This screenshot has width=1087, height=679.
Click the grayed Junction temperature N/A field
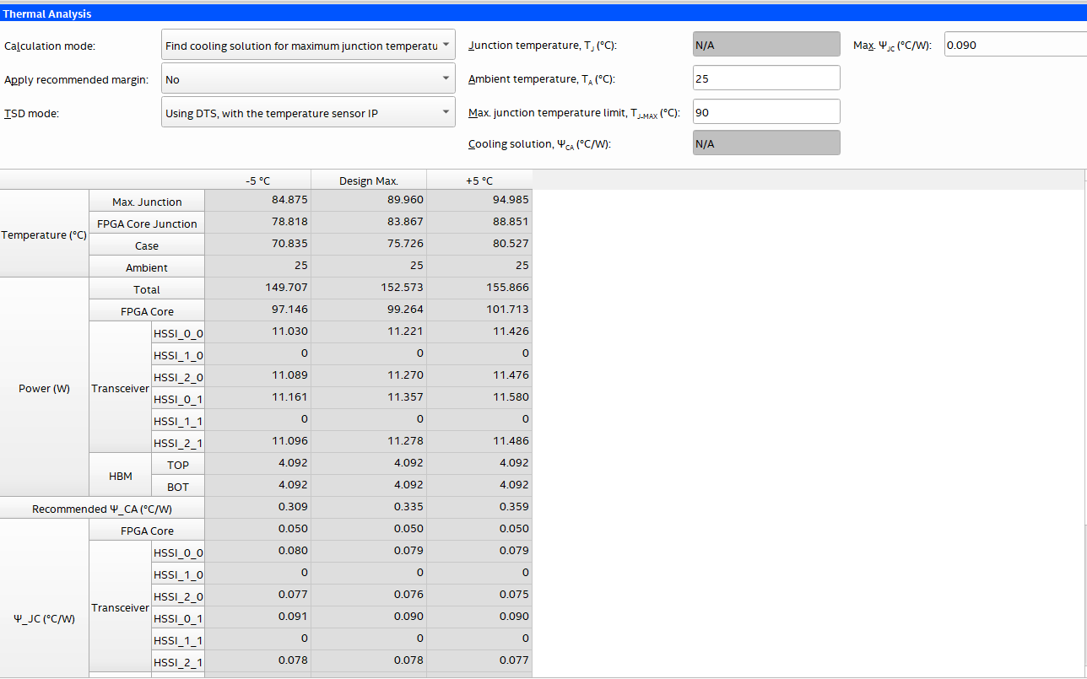click(765, 45)
